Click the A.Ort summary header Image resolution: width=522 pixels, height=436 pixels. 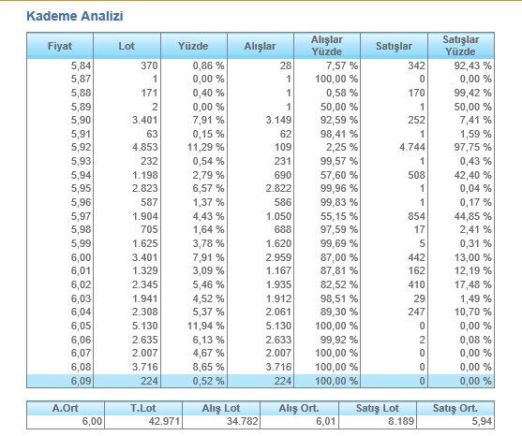point(66,408)
